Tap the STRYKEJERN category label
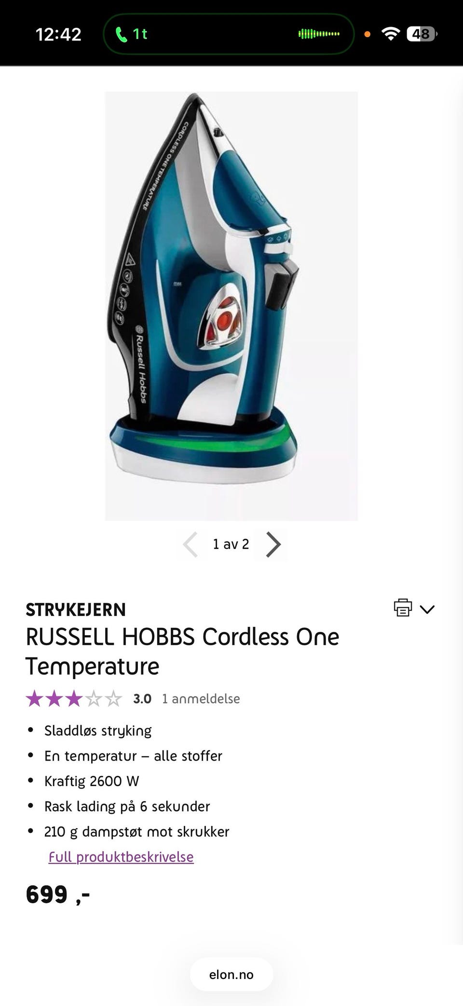Viewport: 463px width, 1006px height. 76,610
